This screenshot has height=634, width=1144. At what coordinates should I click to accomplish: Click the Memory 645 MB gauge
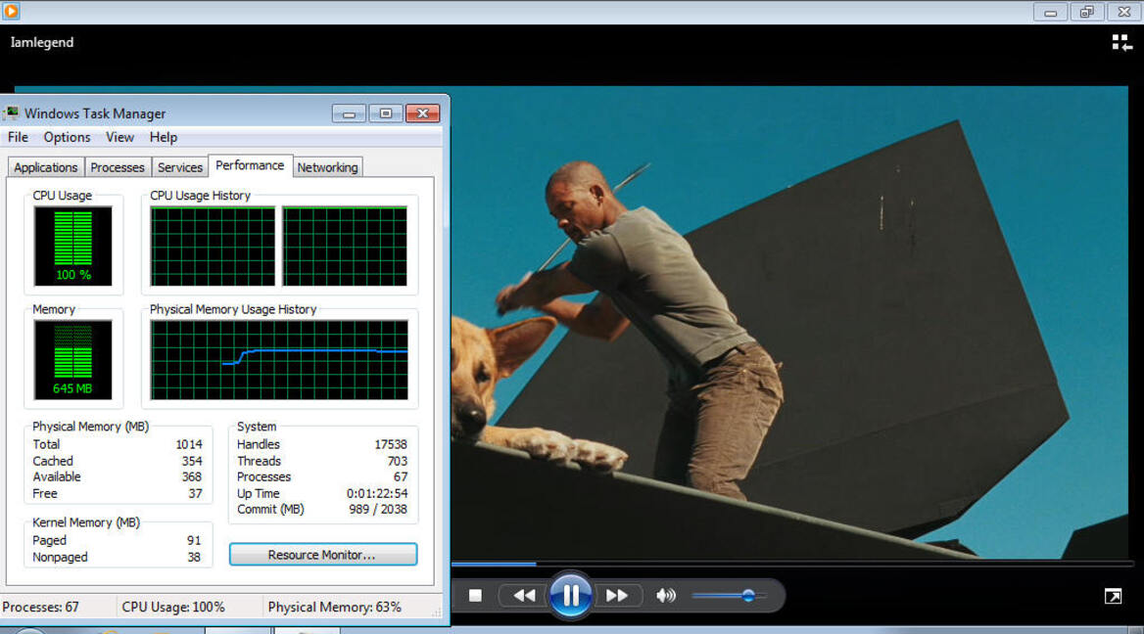(x=72, y=360)
